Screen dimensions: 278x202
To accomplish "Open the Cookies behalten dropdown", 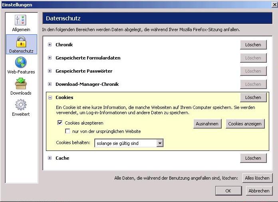I will tap(160, 143).
